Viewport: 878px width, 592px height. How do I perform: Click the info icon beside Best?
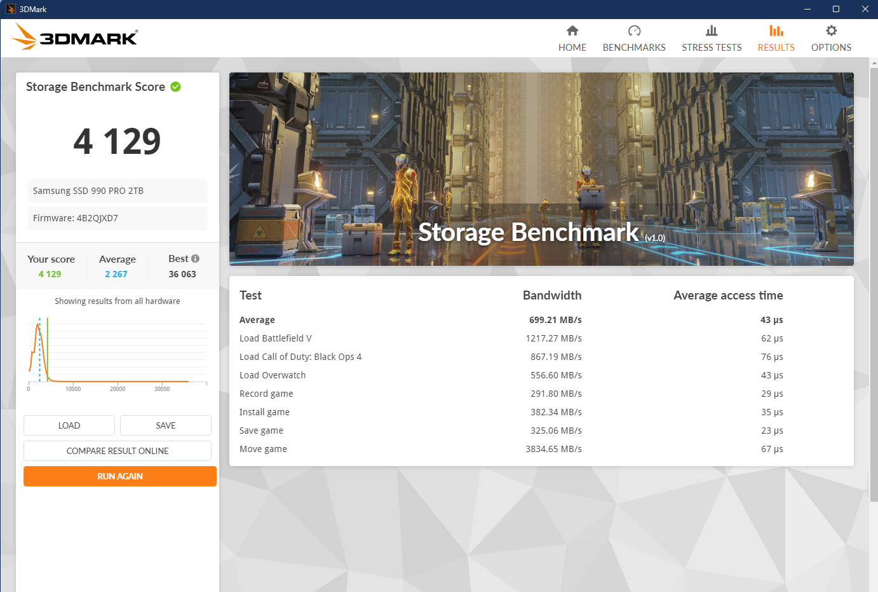pos(196,259)
